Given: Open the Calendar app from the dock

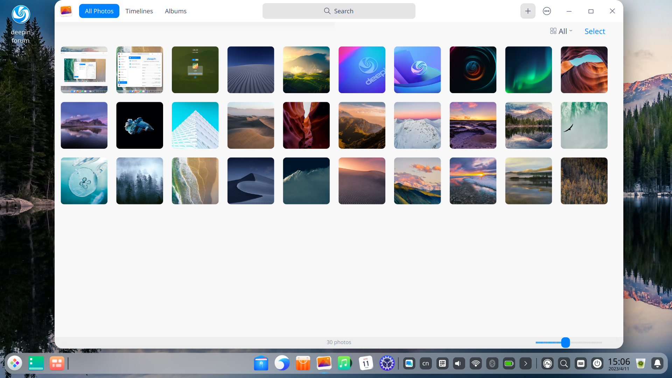Looking at the screenshot, I should (x=366, y=363).
